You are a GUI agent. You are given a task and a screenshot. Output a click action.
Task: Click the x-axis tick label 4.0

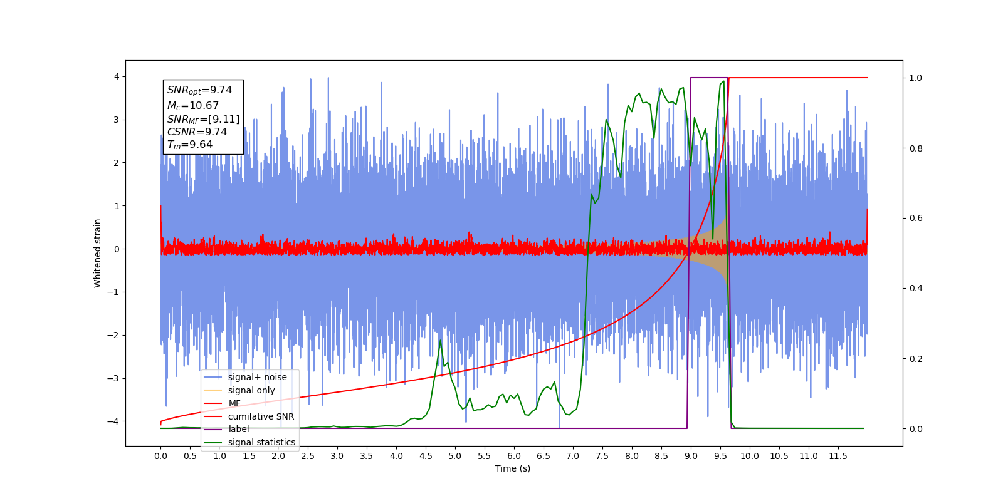(396, 456)
